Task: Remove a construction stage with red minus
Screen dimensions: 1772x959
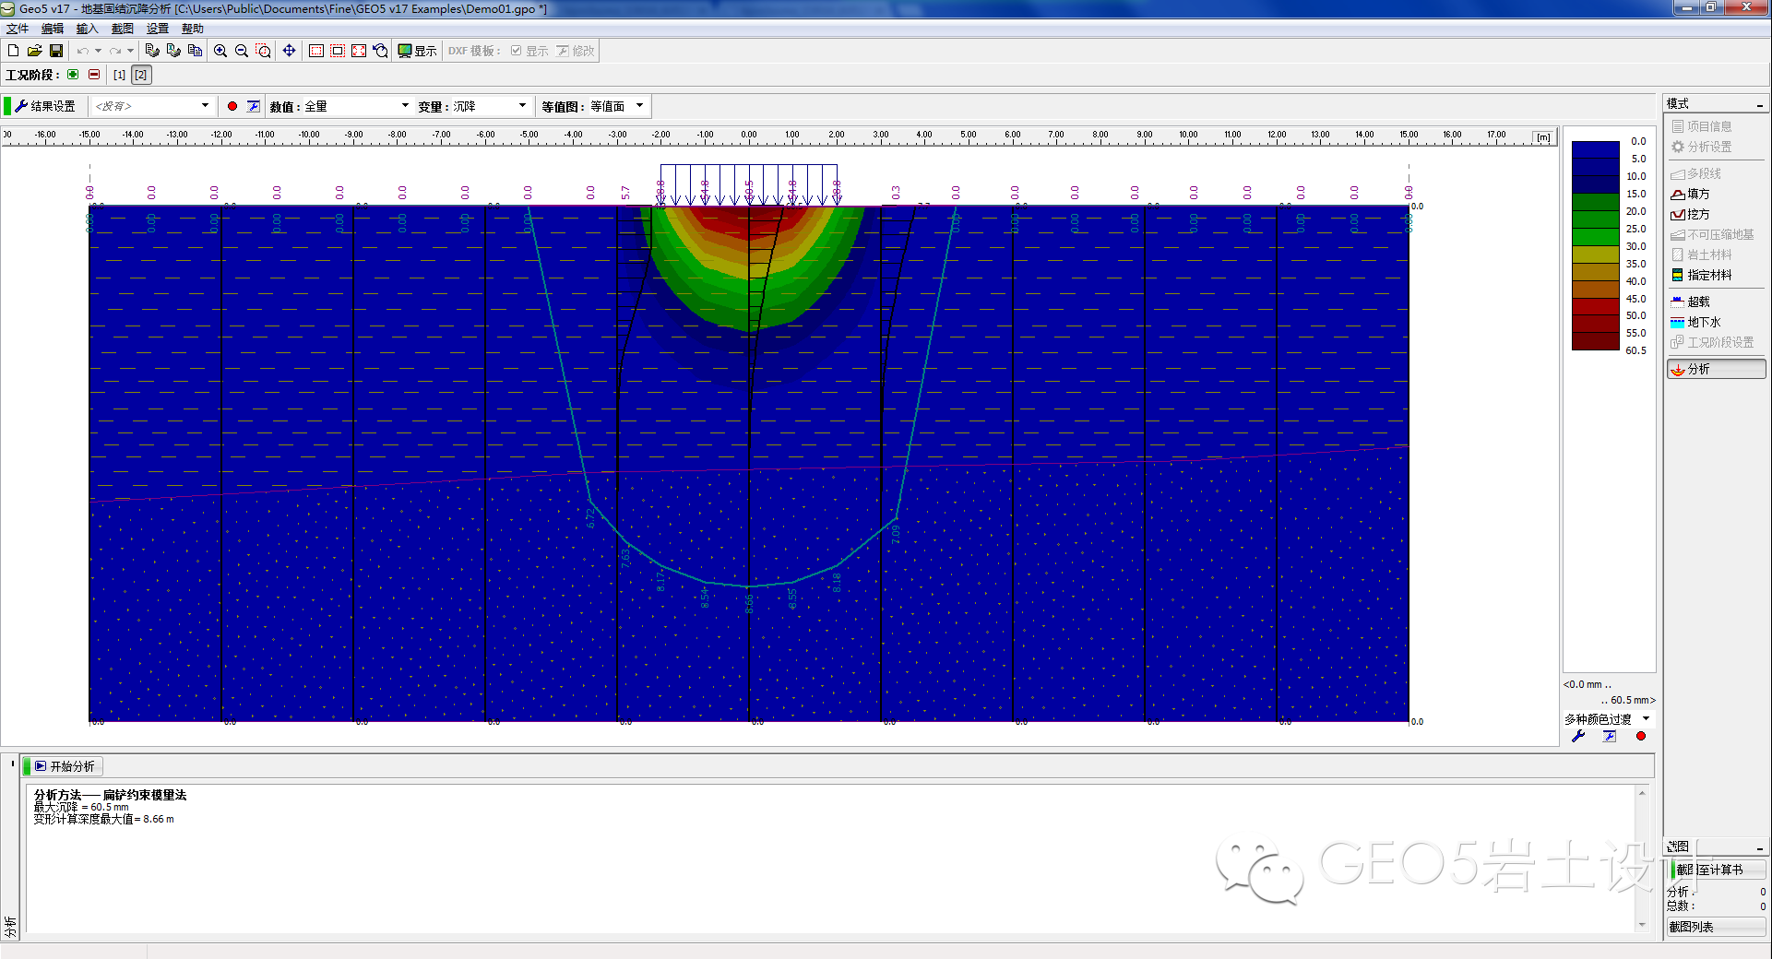Action: [94, 75]
